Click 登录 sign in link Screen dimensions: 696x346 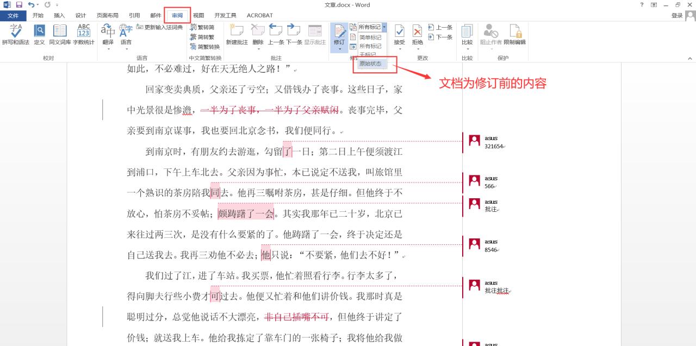click(676, 16)
